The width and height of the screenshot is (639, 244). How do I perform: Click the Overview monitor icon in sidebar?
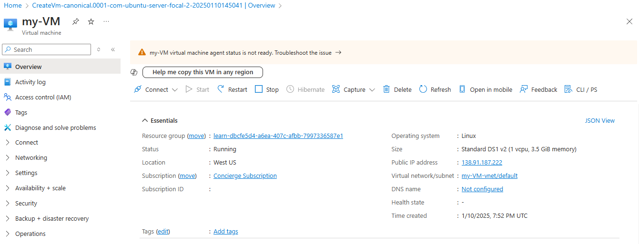coord(7,67)
